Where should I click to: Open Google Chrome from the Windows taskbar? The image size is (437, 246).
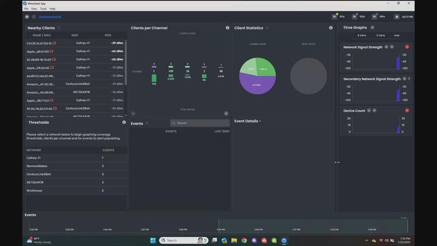[244, 241]
